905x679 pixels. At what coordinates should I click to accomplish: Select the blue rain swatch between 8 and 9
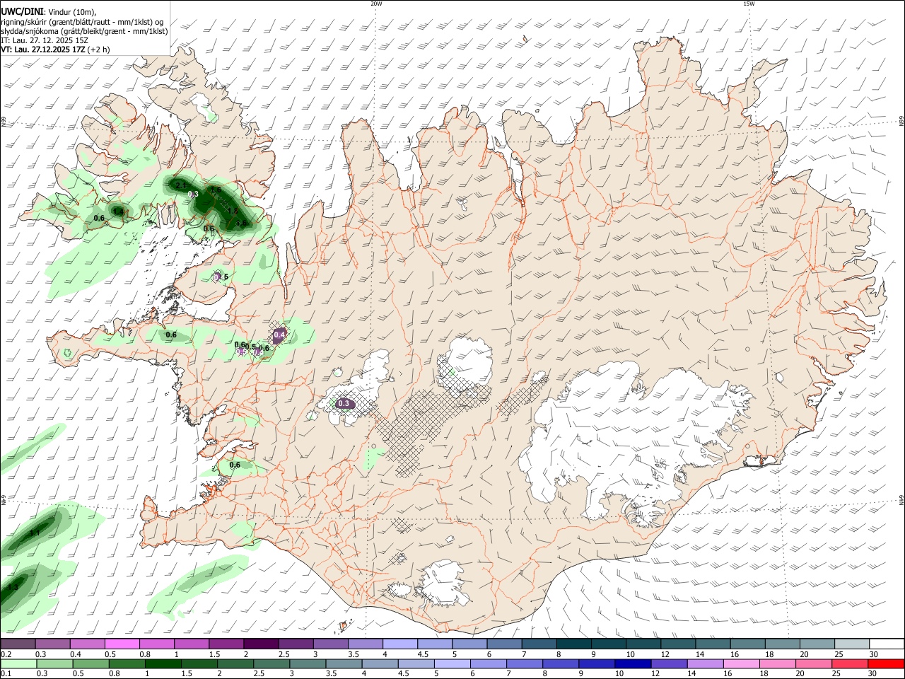[x=561, y=663]
